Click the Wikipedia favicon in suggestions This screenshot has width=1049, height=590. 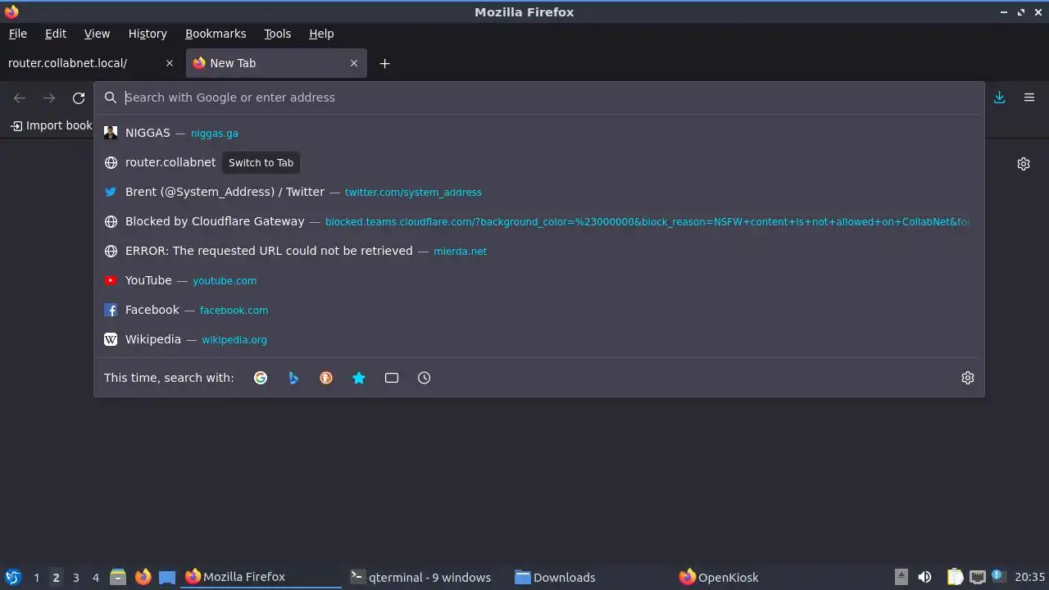(x=111, y=339)
